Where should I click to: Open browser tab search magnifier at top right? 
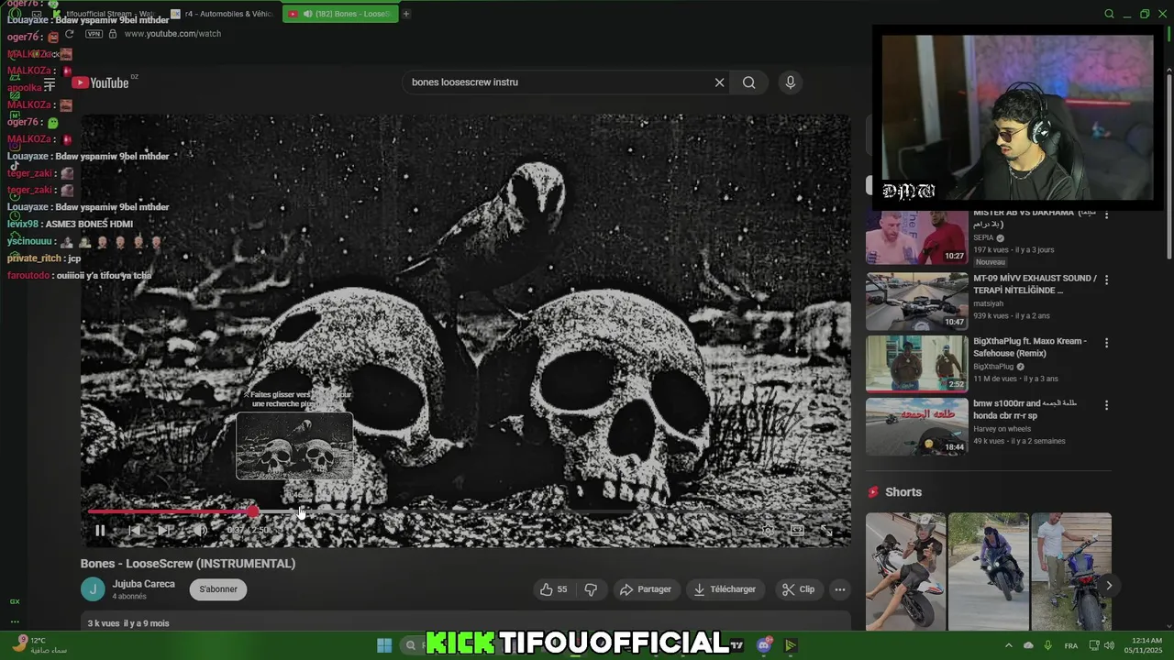[1109, 14]
